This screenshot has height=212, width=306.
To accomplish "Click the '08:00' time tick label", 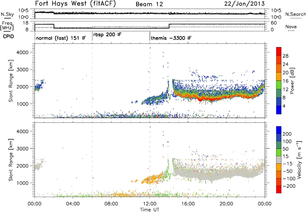I will click(111, 204).
